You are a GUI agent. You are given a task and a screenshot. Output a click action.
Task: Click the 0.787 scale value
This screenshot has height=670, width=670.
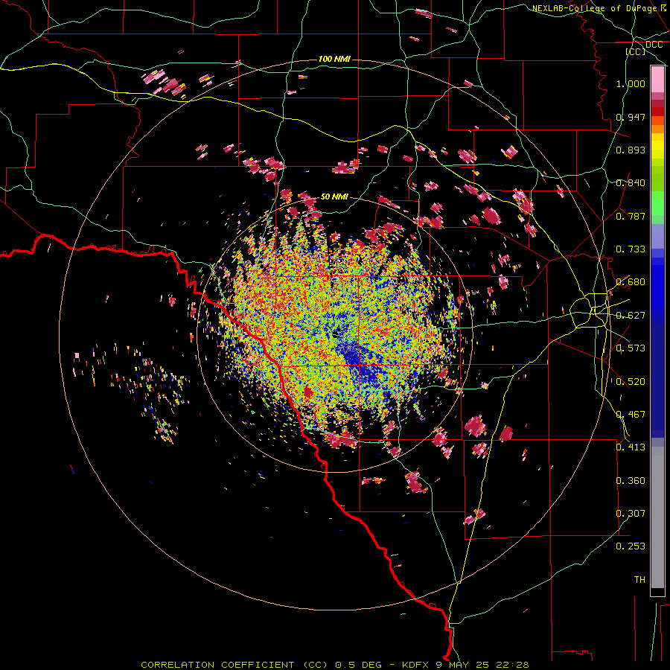pos(631,216)
